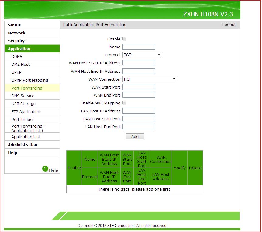
Task: Open the Security menu section
Action: click(32, 41)
